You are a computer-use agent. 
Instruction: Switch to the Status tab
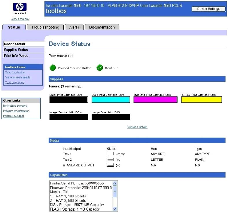click(x=14, y=27)
